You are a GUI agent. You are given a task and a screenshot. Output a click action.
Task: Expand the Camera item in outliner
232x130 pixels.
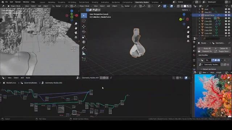[199, 18]
